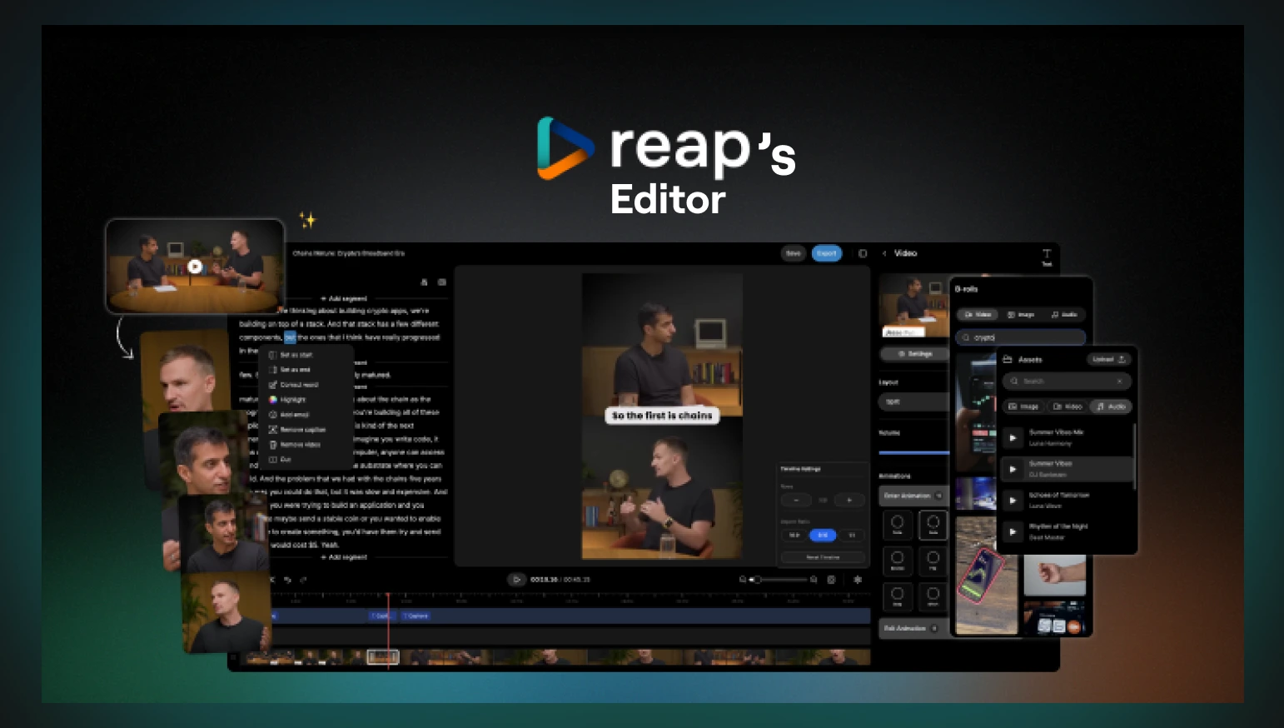Play Rhythm of the Night track

1013,531
